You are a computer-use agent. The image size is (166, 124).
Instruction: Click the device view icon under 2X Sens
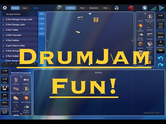[5, 112]
